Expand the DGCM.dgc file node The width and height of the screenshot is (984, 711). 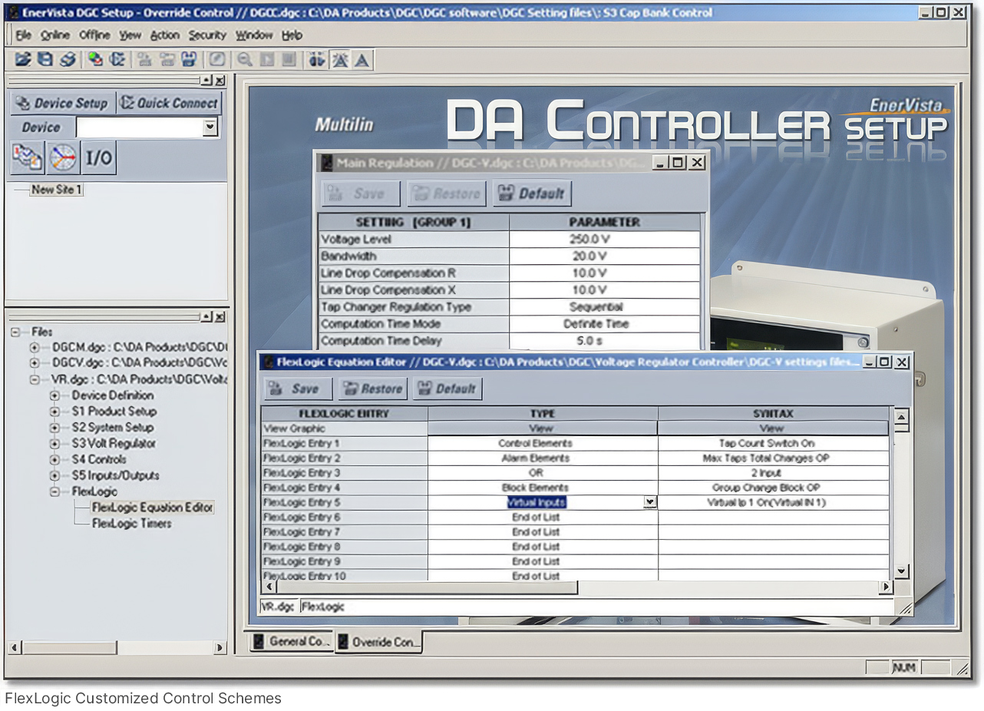pyautogui.click(x=35, y=348)
